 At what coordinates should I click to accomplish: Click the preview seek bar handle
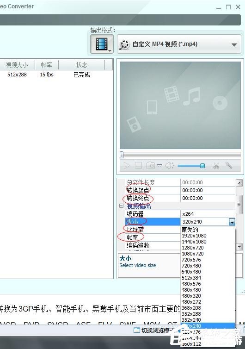tap(122, 155)
